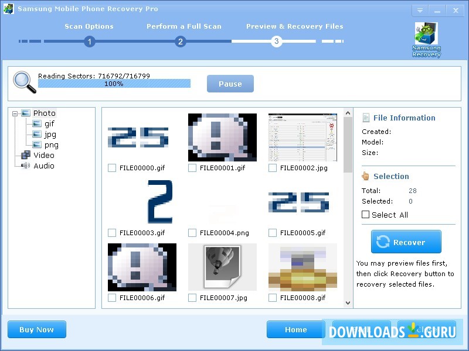Select the Video category in tree

click(x=44, y=155)
